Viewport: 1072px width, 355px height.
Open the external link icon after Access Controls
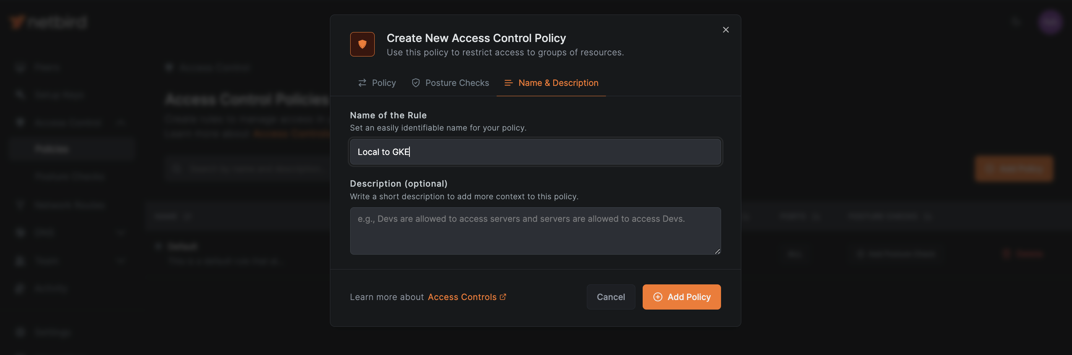[x=503, y=296]
